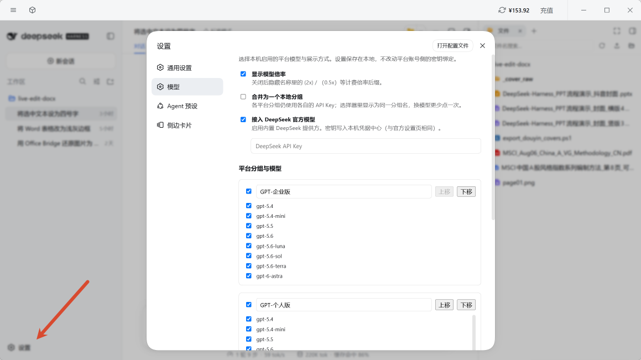The width and height of the screenshot is (641, 360).
Task: Uncheck gpt-5.4 in GPT-企业版 group
Action: (248, 206)
